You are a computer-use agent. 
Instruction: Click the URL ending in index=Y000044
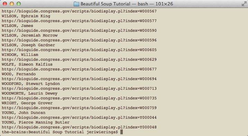[79, 117]
